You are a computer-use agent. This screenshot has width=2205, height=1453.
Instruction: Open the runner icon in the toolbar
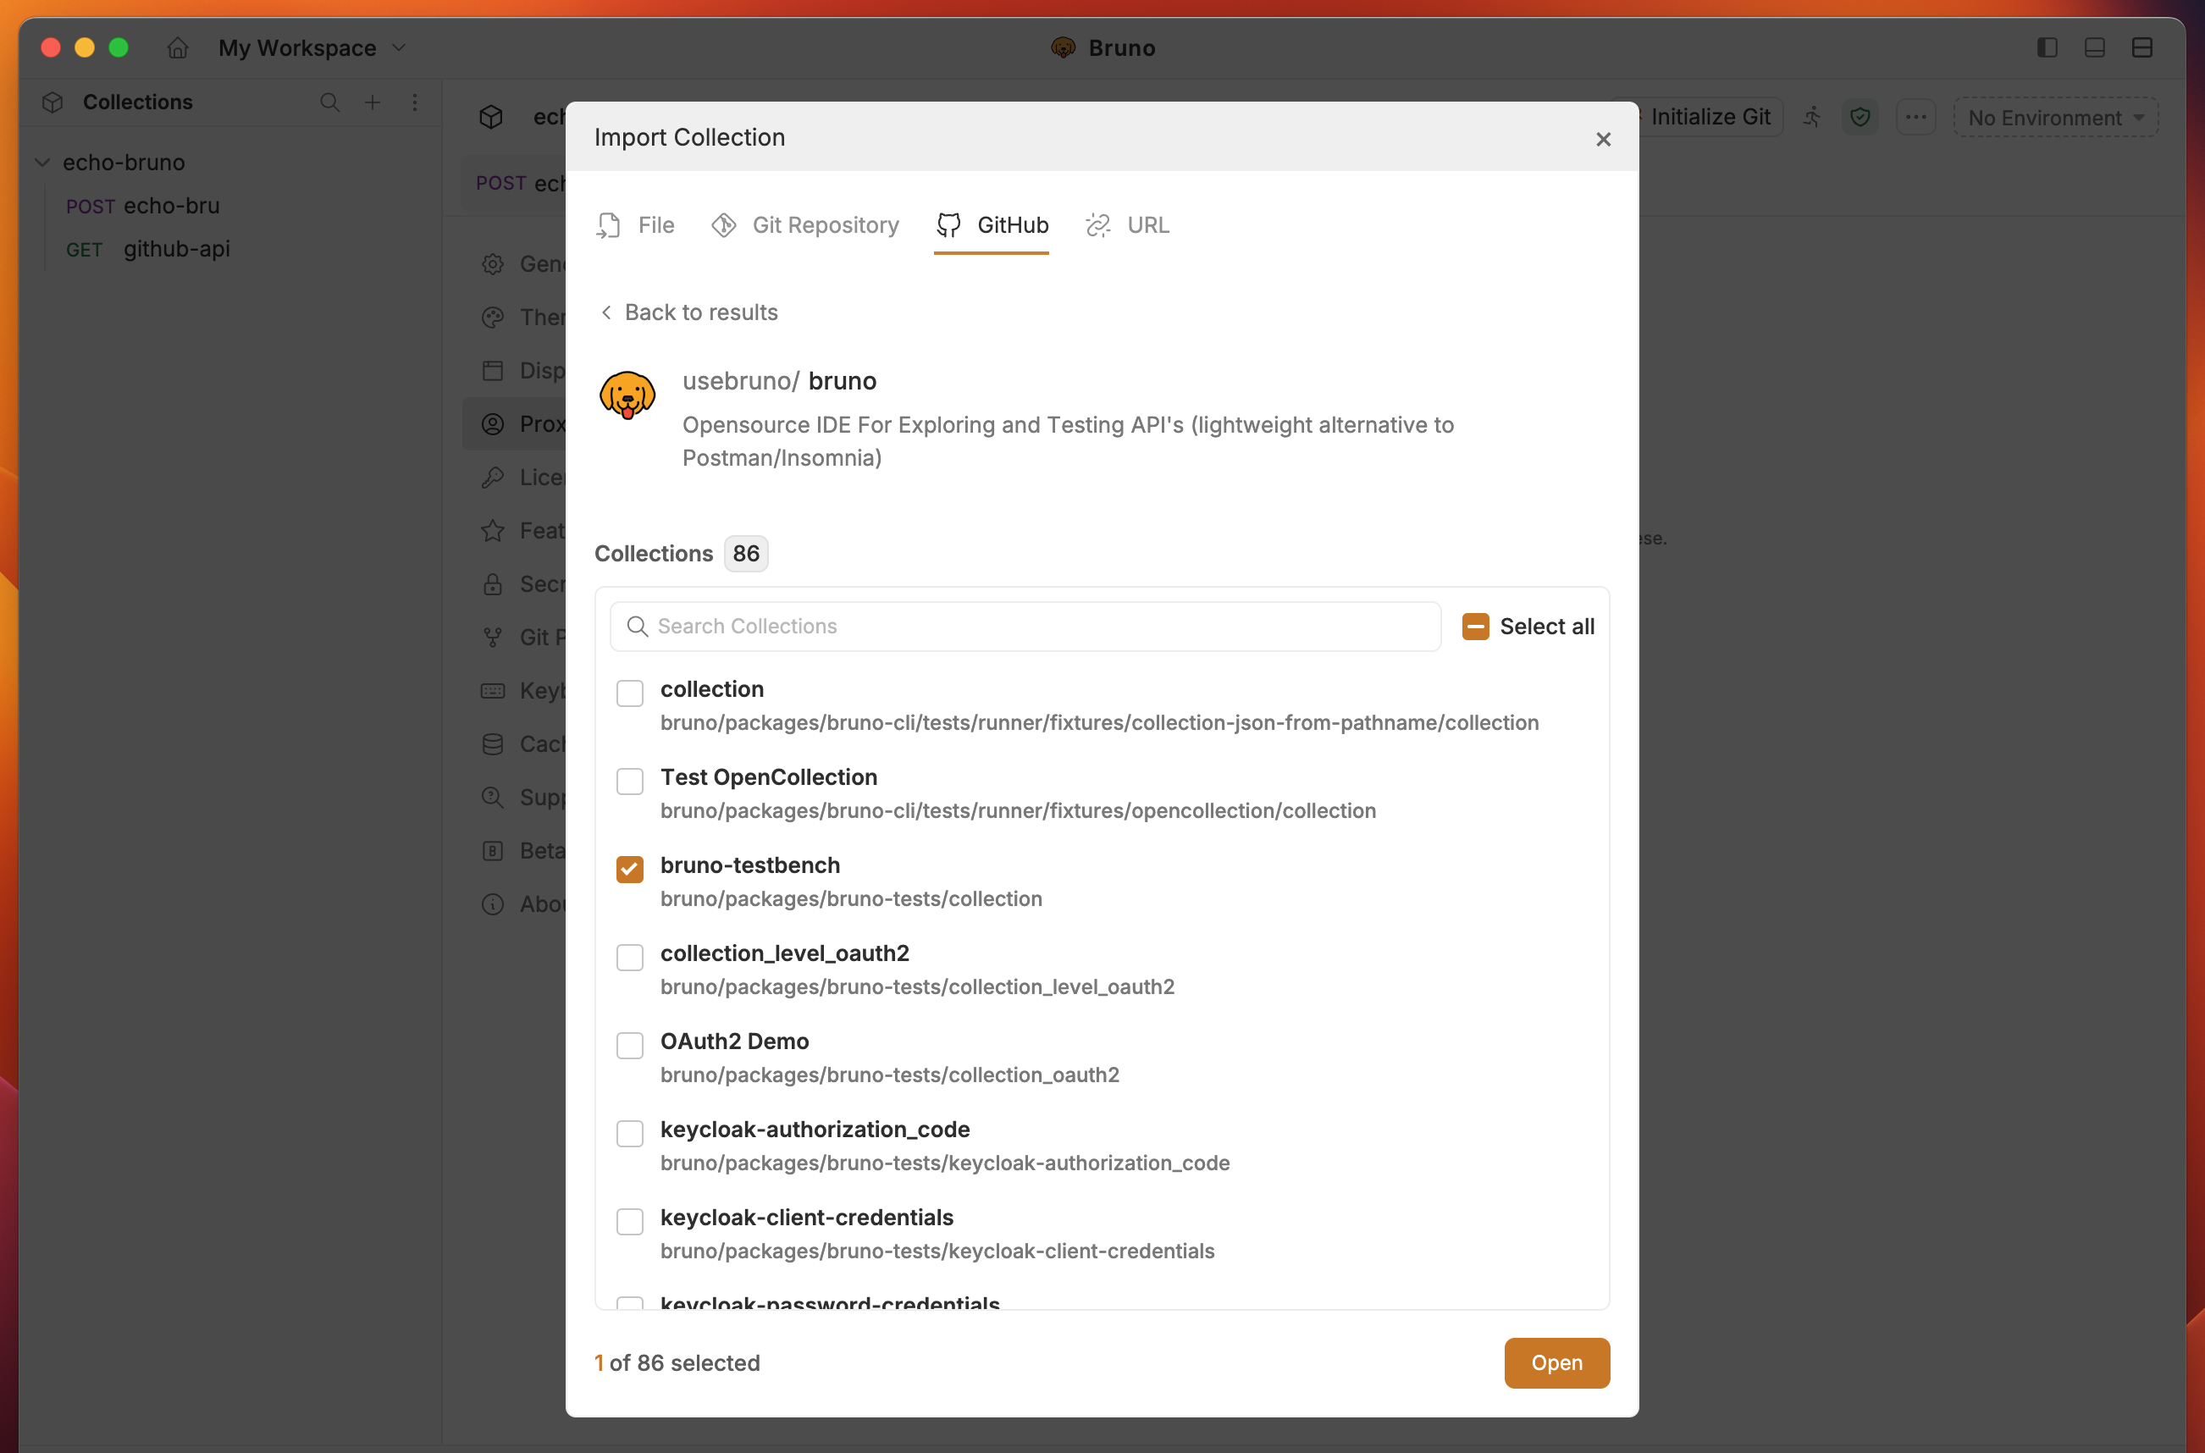point(1812,117)
